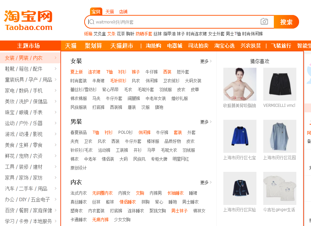Expand the 珠宝 / 眼镜 / 手表 category arrow
311x226 pixels.
(x=56, y=112)
